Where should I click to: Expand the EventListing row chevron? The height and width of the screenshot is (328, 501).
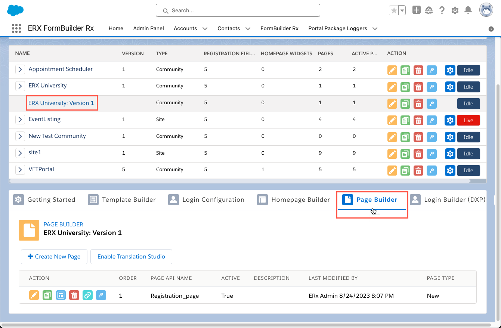click(20, 120)
